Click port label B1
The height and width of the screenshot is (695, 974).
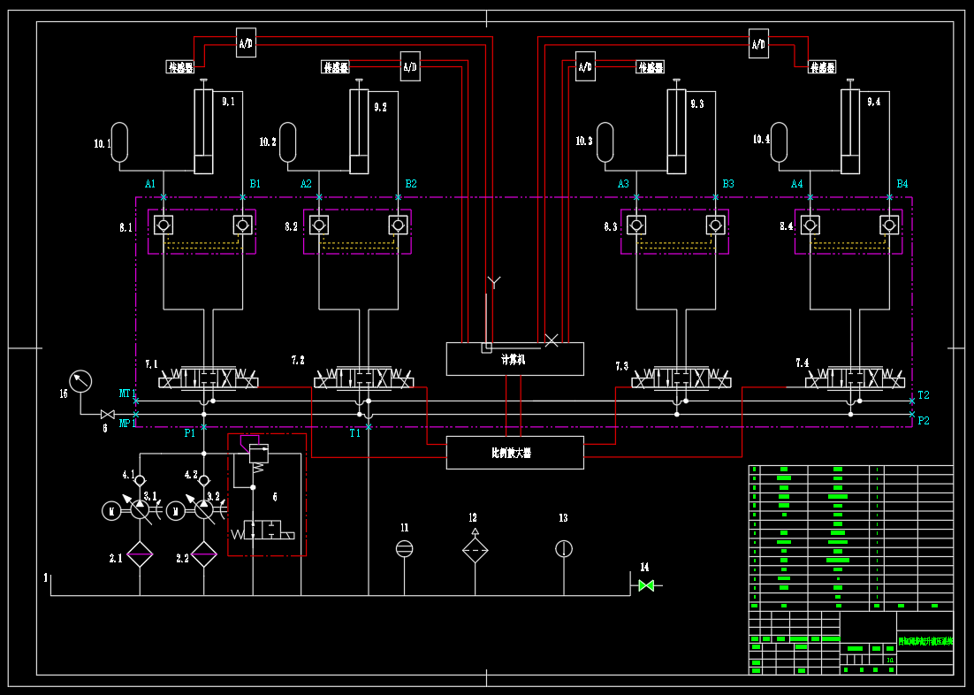point(255,184)
